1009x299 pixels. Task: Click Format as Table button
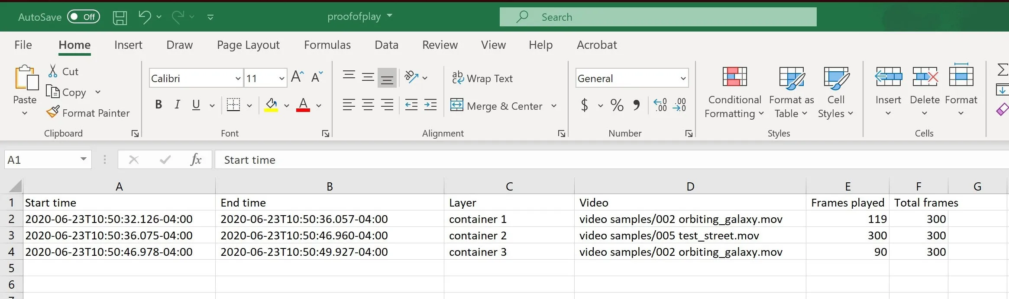(x=792, y=93)
